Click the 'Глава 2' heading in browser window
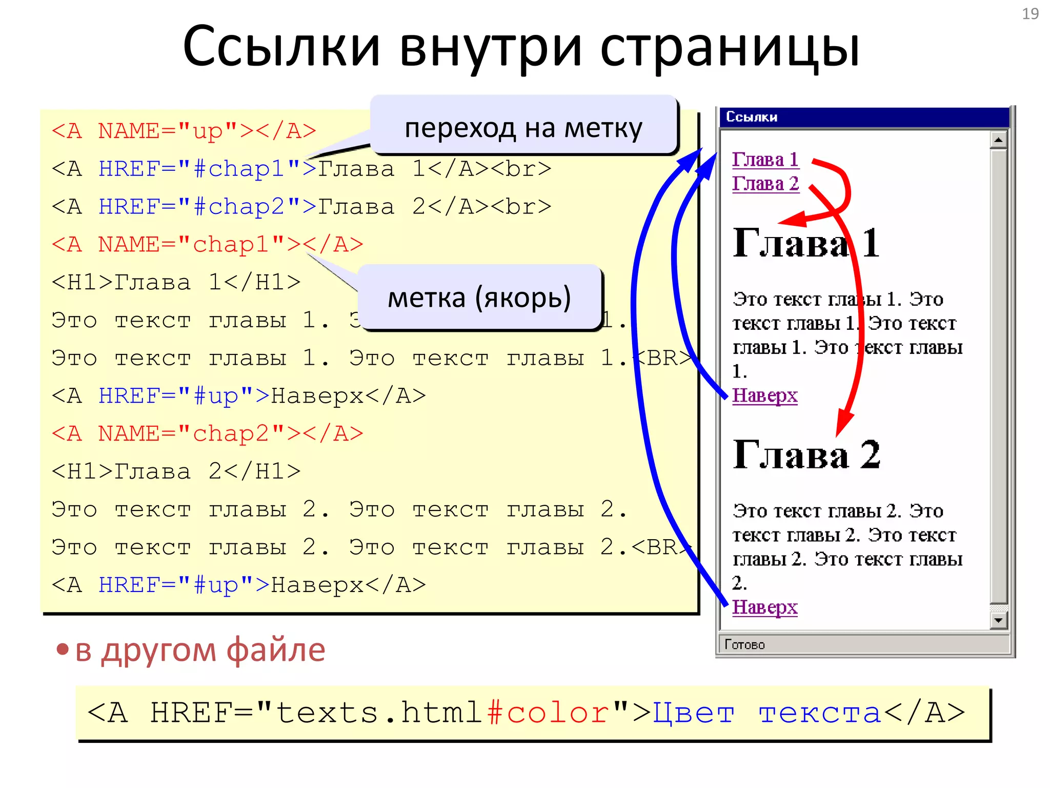Viewport: 1050px width, 788px height. tap(806, 455)
